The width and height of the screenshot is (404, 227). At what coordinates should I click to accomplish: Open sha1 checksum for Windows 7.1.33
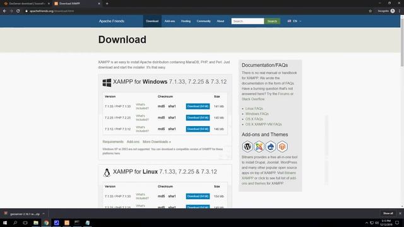[172, 107]
